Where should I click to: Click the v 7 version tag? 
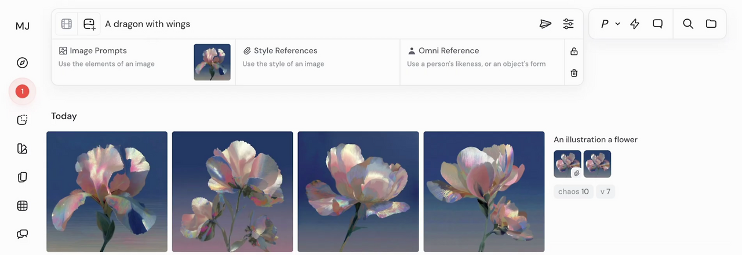pos(605,191)
